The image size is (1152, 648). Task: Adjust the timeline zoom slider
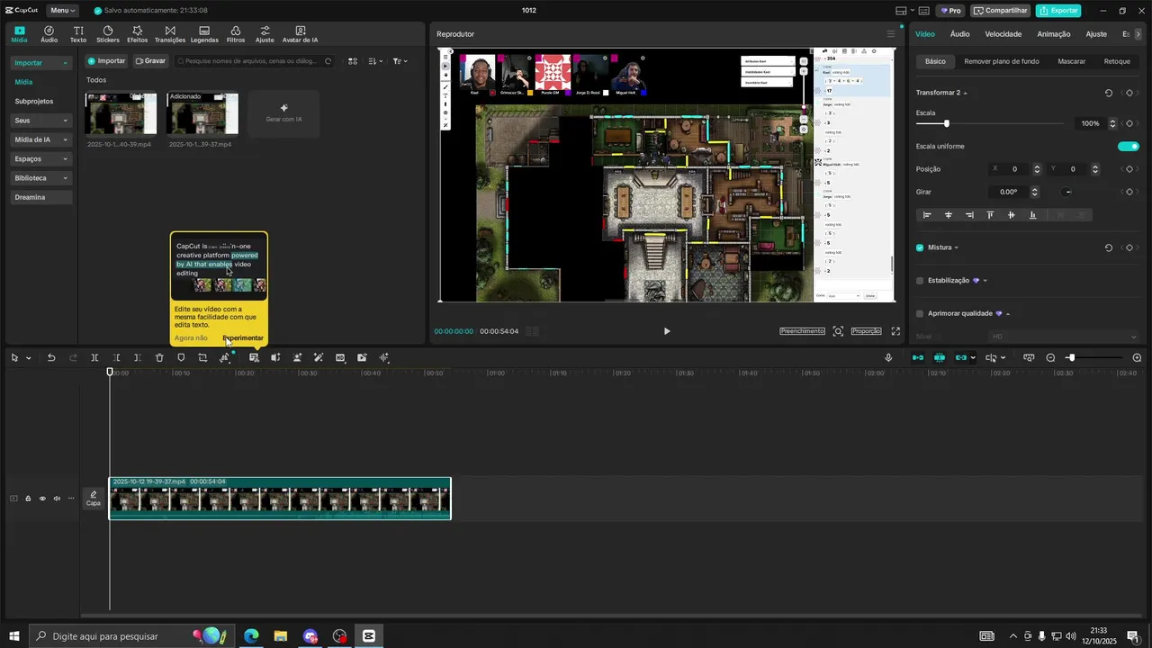[x=1070, y=357]
